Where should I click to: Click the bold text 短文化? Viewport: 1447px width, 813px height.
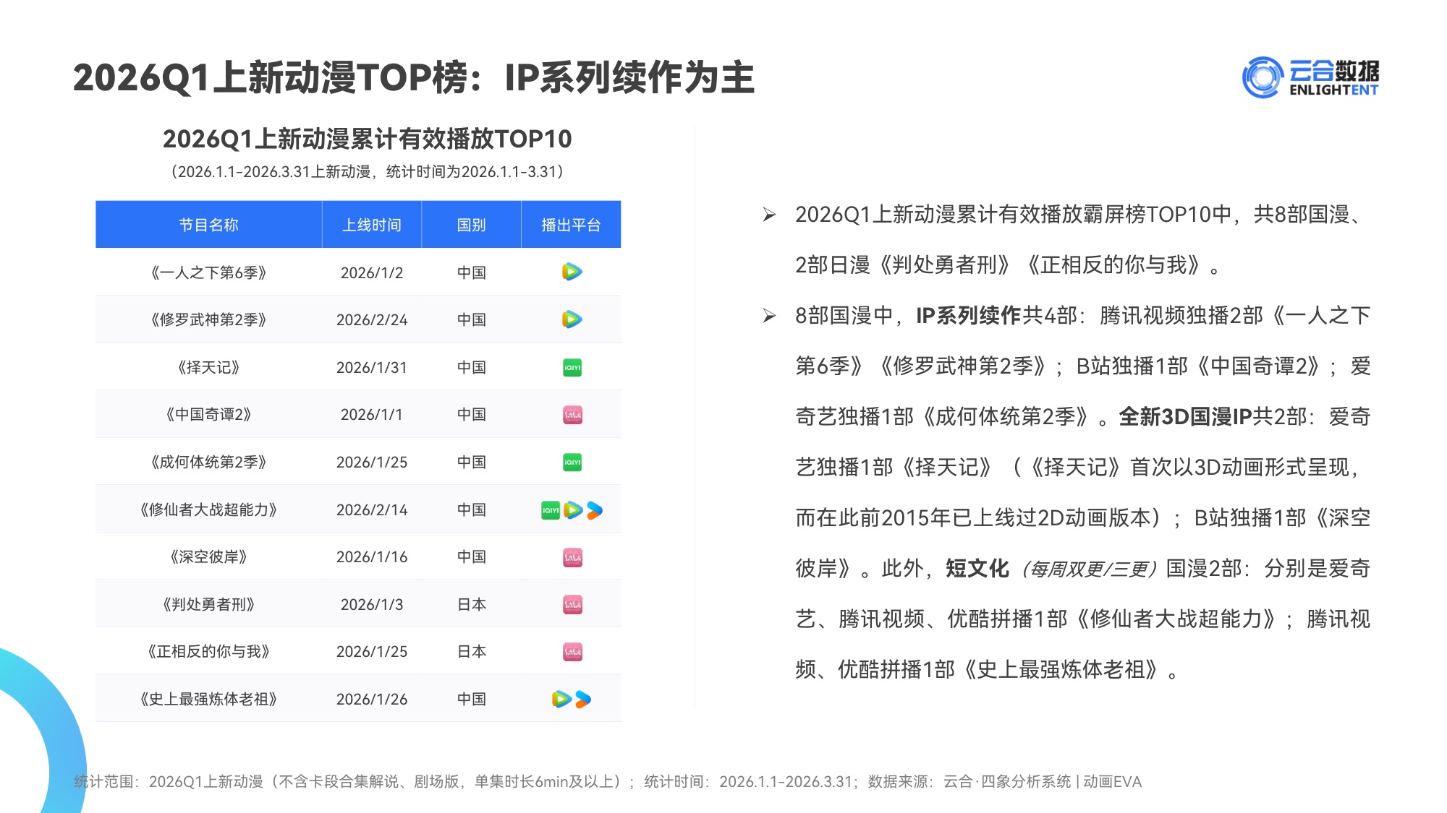(977, 569)
